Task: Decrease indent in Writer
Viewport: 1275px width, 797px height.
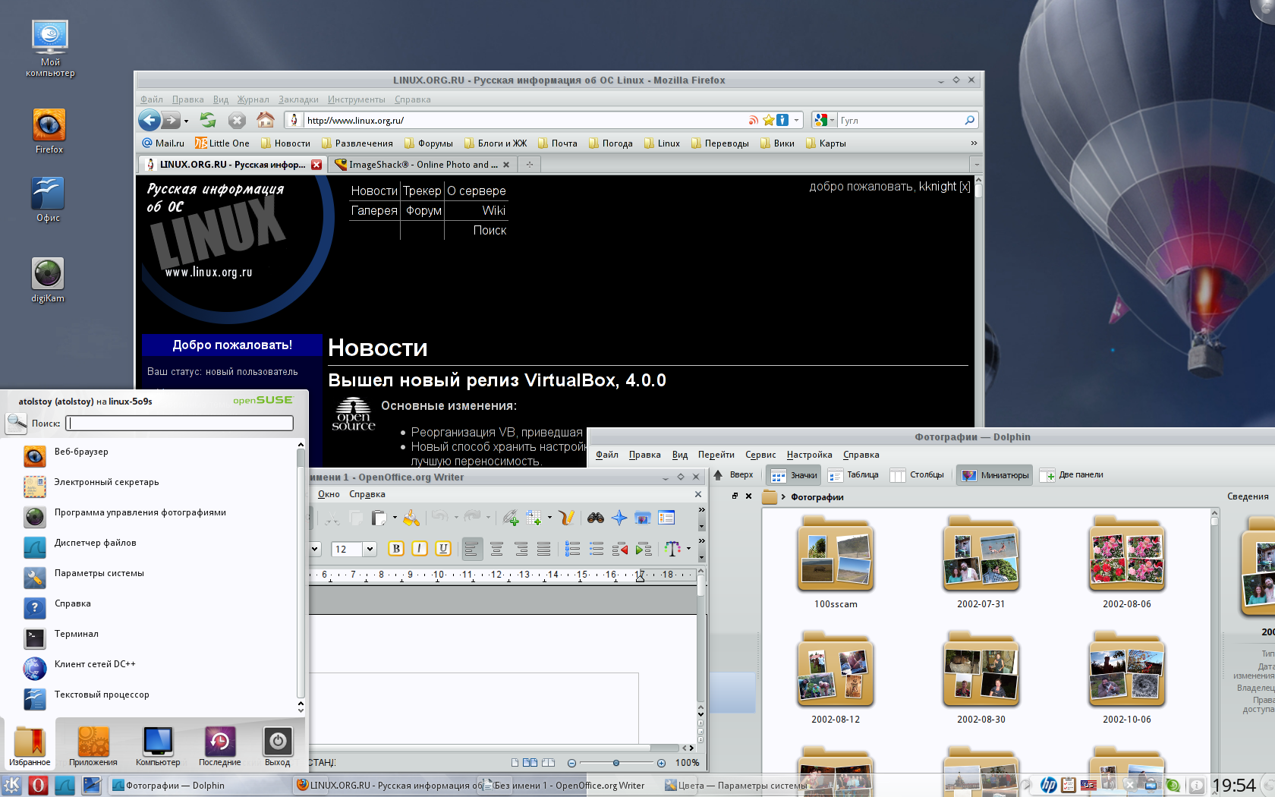Action: coord(620,548)
